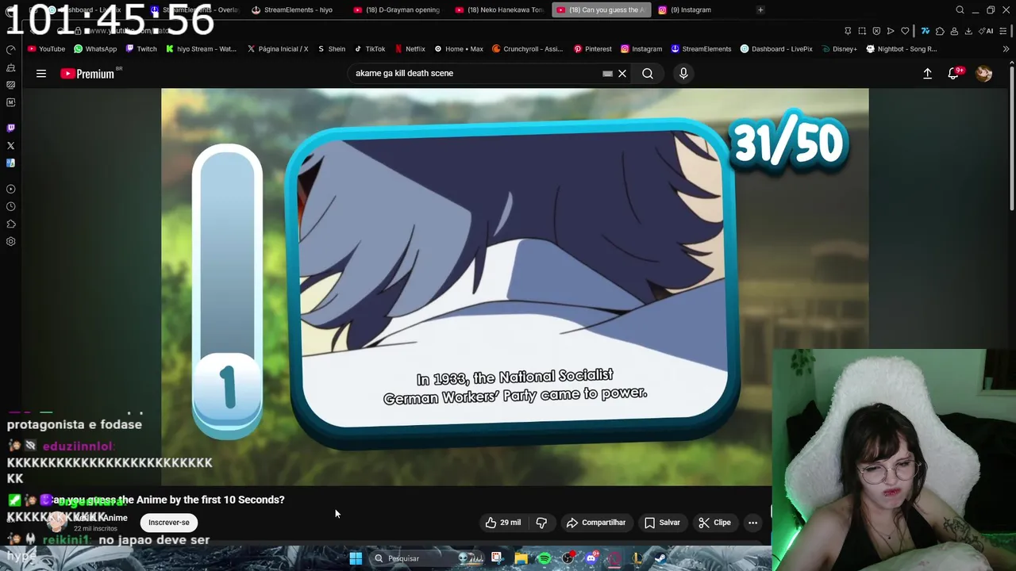Open the YouTube bookmark
This screenshot has width=1016, height=571.
click(x=46, y=49)
